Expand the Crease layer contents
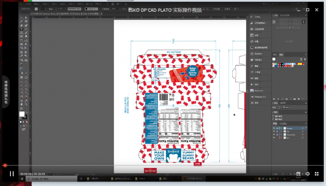The width and height of the screenshot is (326, 186). pyautogui.click(x=282, y=128)
